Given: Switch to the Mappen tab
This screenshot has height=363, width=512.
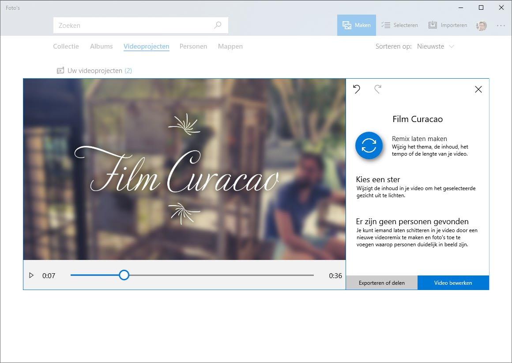Looking at the screenshot, I should [x=230, y=46].
